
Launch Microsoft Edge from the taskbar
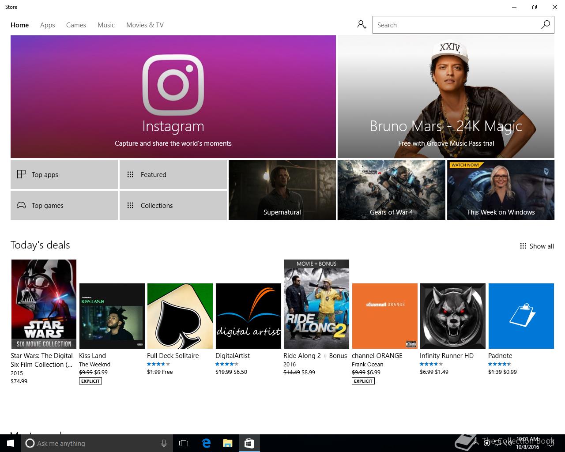coord(206,443)
